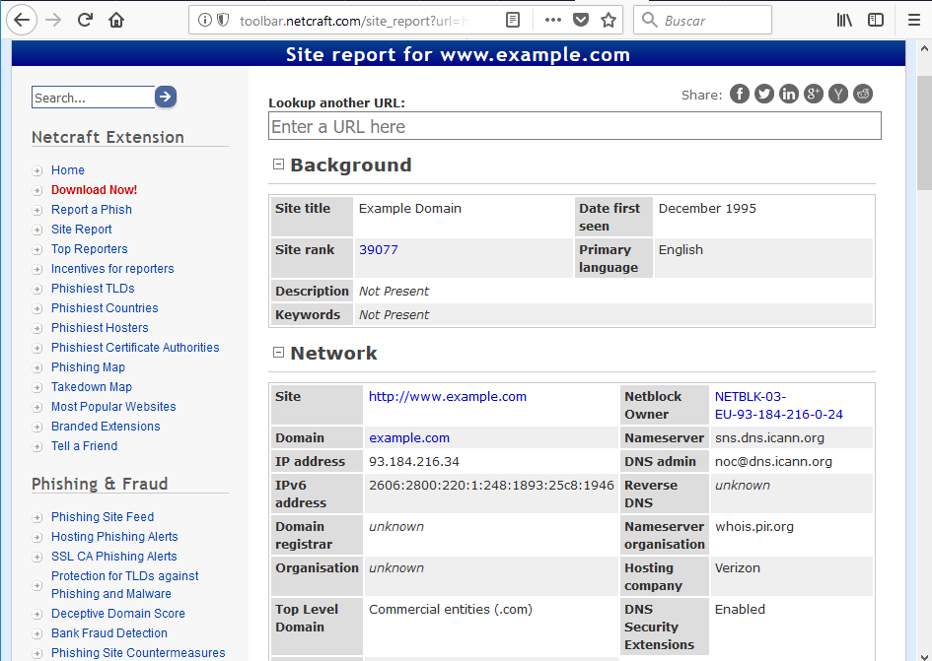Click site rank 39077 link

click(x=378, y=249)
